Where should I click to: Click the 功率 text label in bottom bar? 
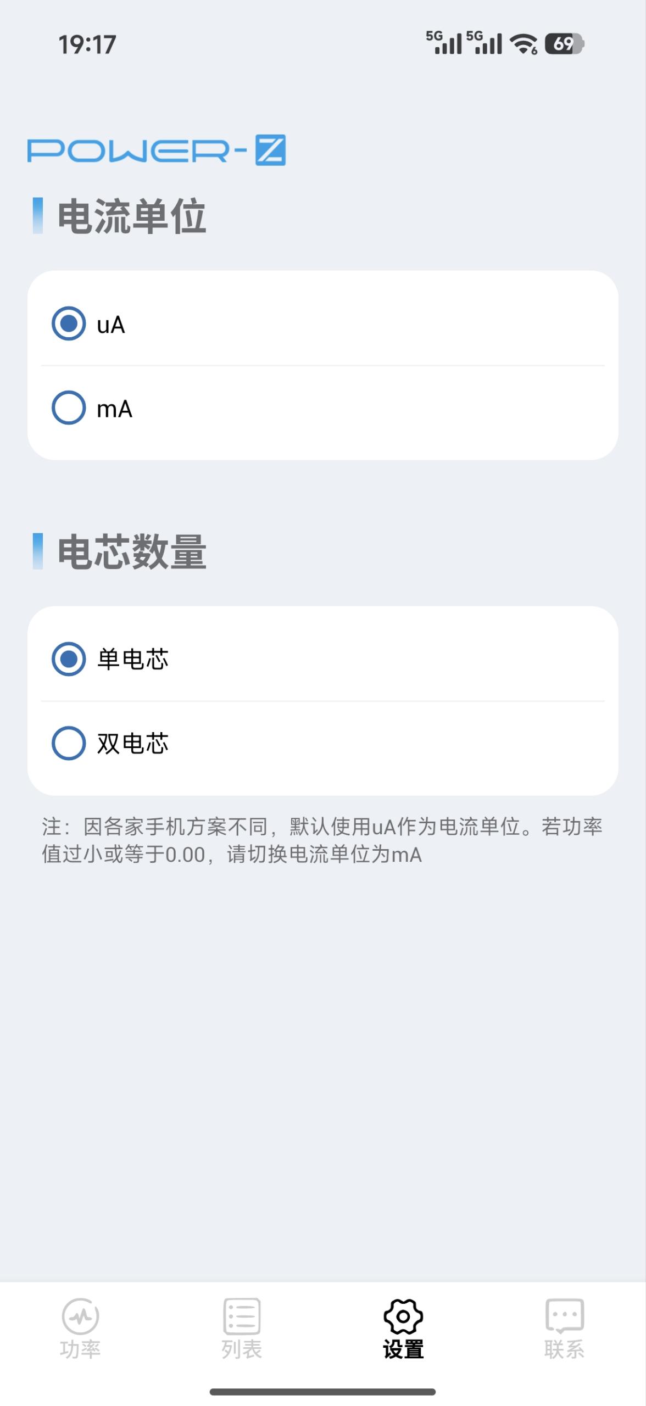(x=80, y=1349)
